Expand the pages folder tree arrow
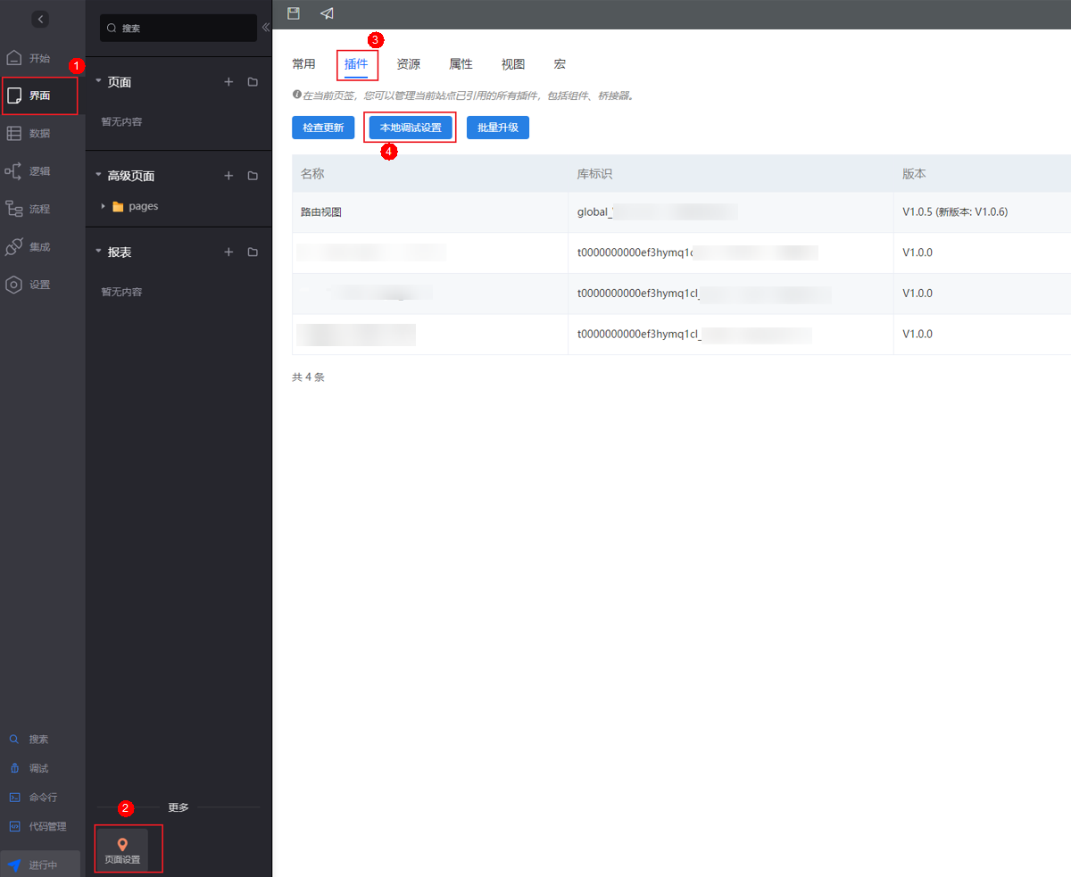Screen dimensions: 1071x877 point(104,206)
